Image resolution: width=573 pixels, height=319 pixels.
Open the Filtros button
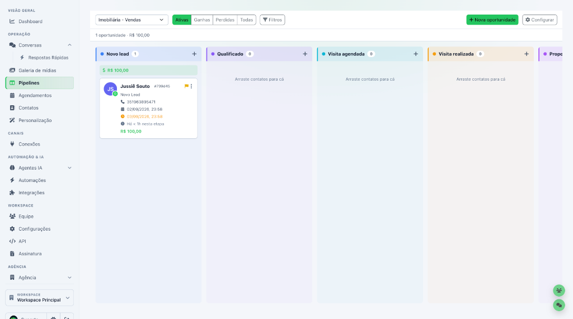[273, 20]
